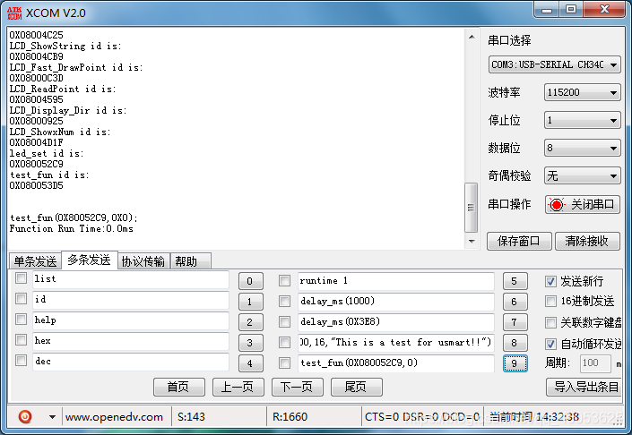Tick the checkbox beside the 'list' command
Image resolution: width=632 pixels, height=435 pixels.
coord(21,278)
